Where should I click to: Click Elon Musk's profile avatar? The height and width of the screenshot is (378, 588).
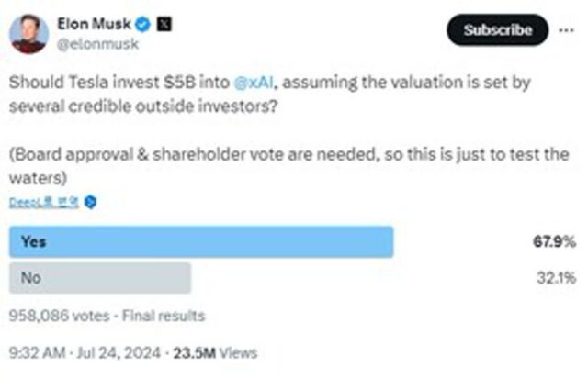[x=28, y=34]
